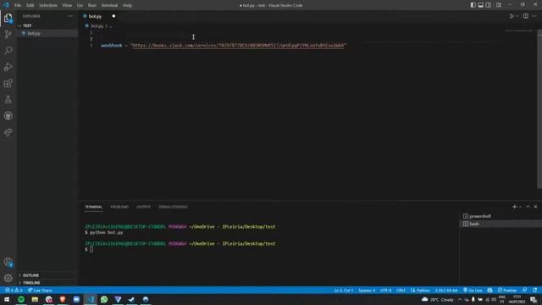Open the Edit menu
This screenshot has width=542, height=305.
tap(30, 5)
